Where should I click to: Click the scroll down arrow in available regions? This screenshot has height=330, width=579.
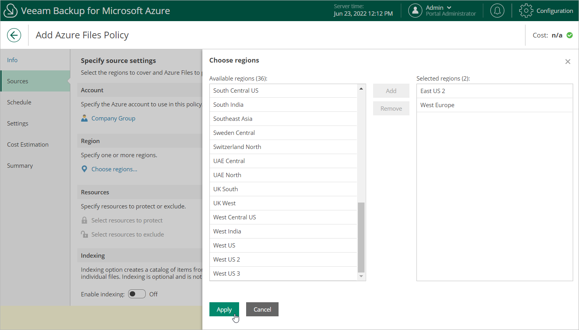click(361, 276)
